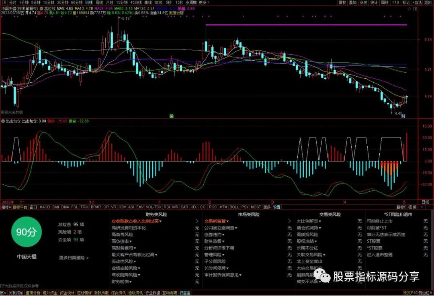Select the VOL-TDX indicator tab

[x=154, y=207]
